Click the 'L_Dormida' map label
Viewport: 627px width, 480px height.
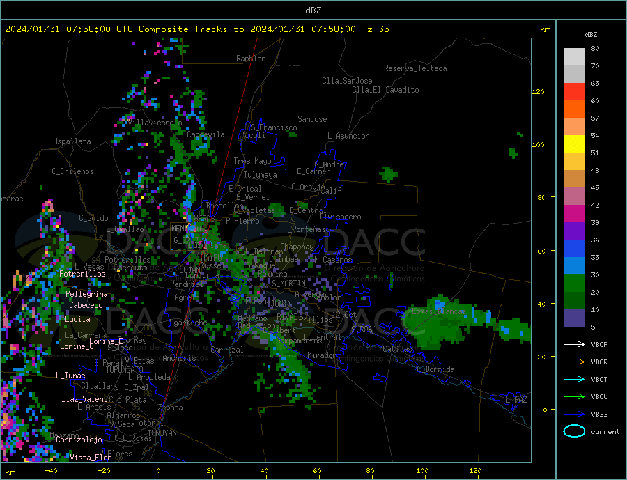[x=438, y=369]
